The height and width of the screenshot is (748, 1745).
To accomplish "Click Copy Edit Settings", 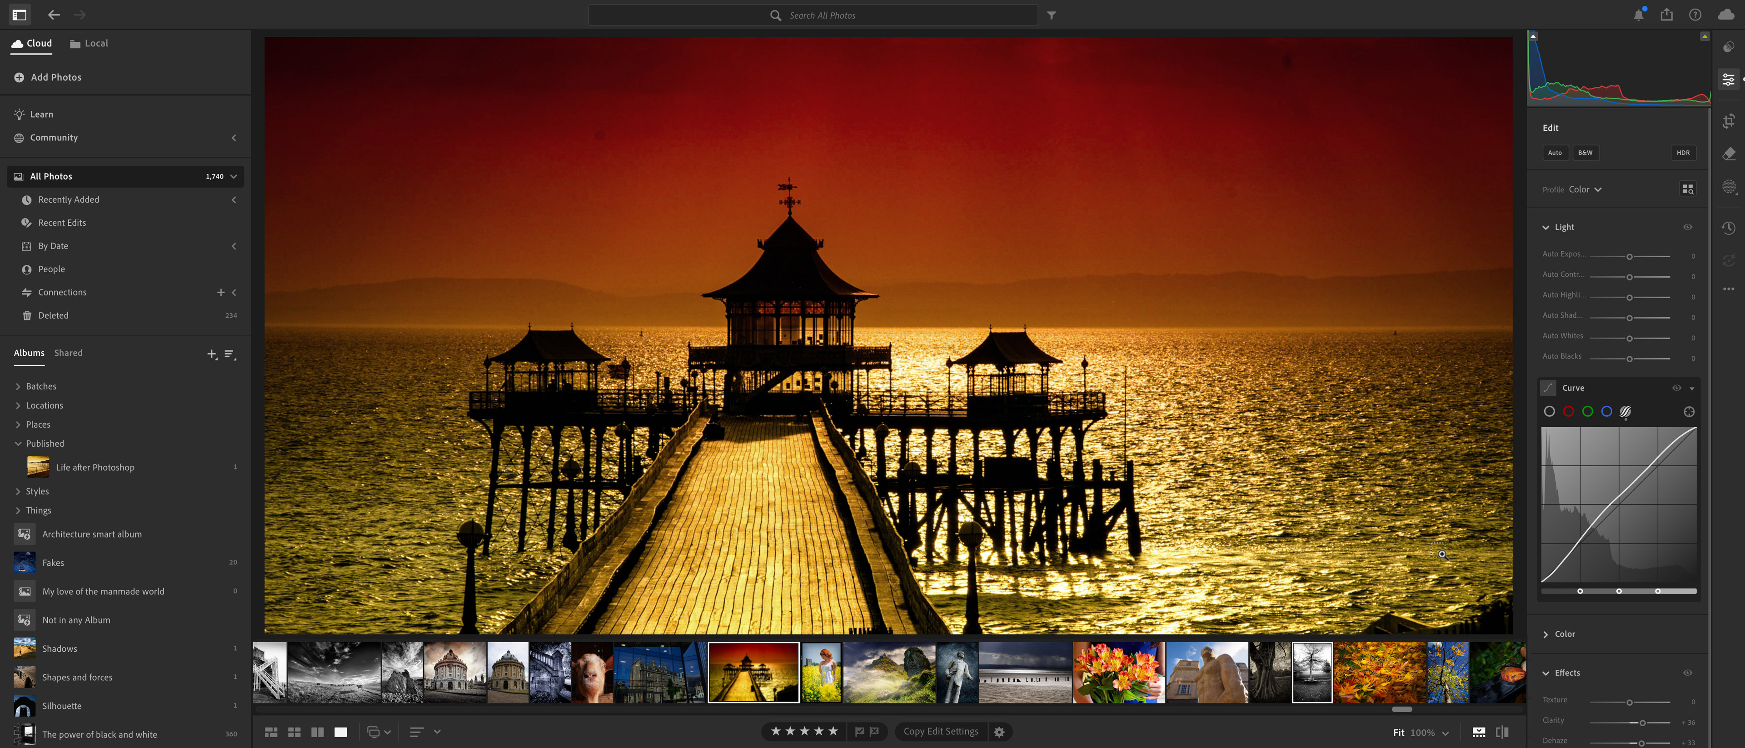I will pyautogui.click(x=940, y=732).
